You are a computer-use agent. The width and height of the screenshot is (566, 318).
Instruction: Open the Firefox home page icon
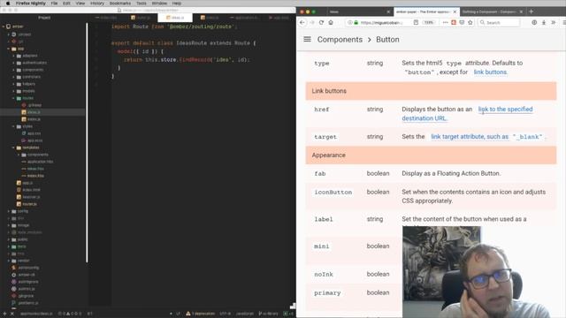[x=331, y=22]
